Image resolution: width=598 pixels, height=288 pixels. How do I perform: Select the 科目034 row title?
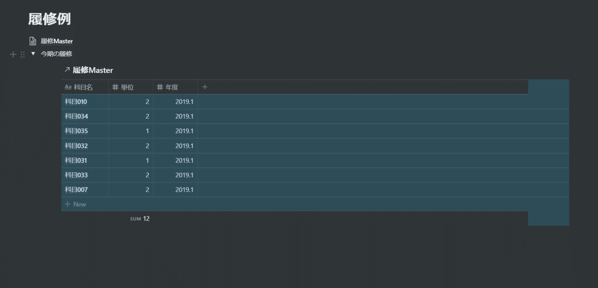point(76,116)
